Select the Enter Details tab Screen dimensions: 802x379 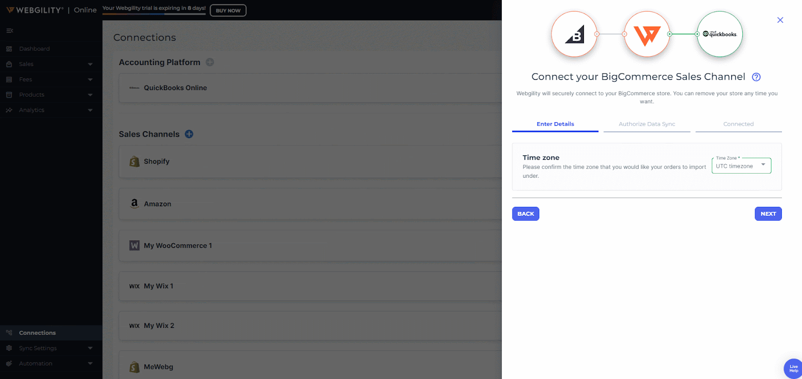point(555,124)
